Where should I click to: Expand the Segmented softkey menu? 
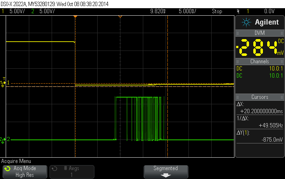pyautogui.click(x=166, y=172)
